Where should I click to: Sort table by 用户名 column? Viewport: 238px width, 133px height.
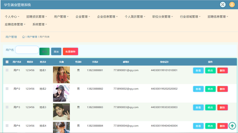17,62
